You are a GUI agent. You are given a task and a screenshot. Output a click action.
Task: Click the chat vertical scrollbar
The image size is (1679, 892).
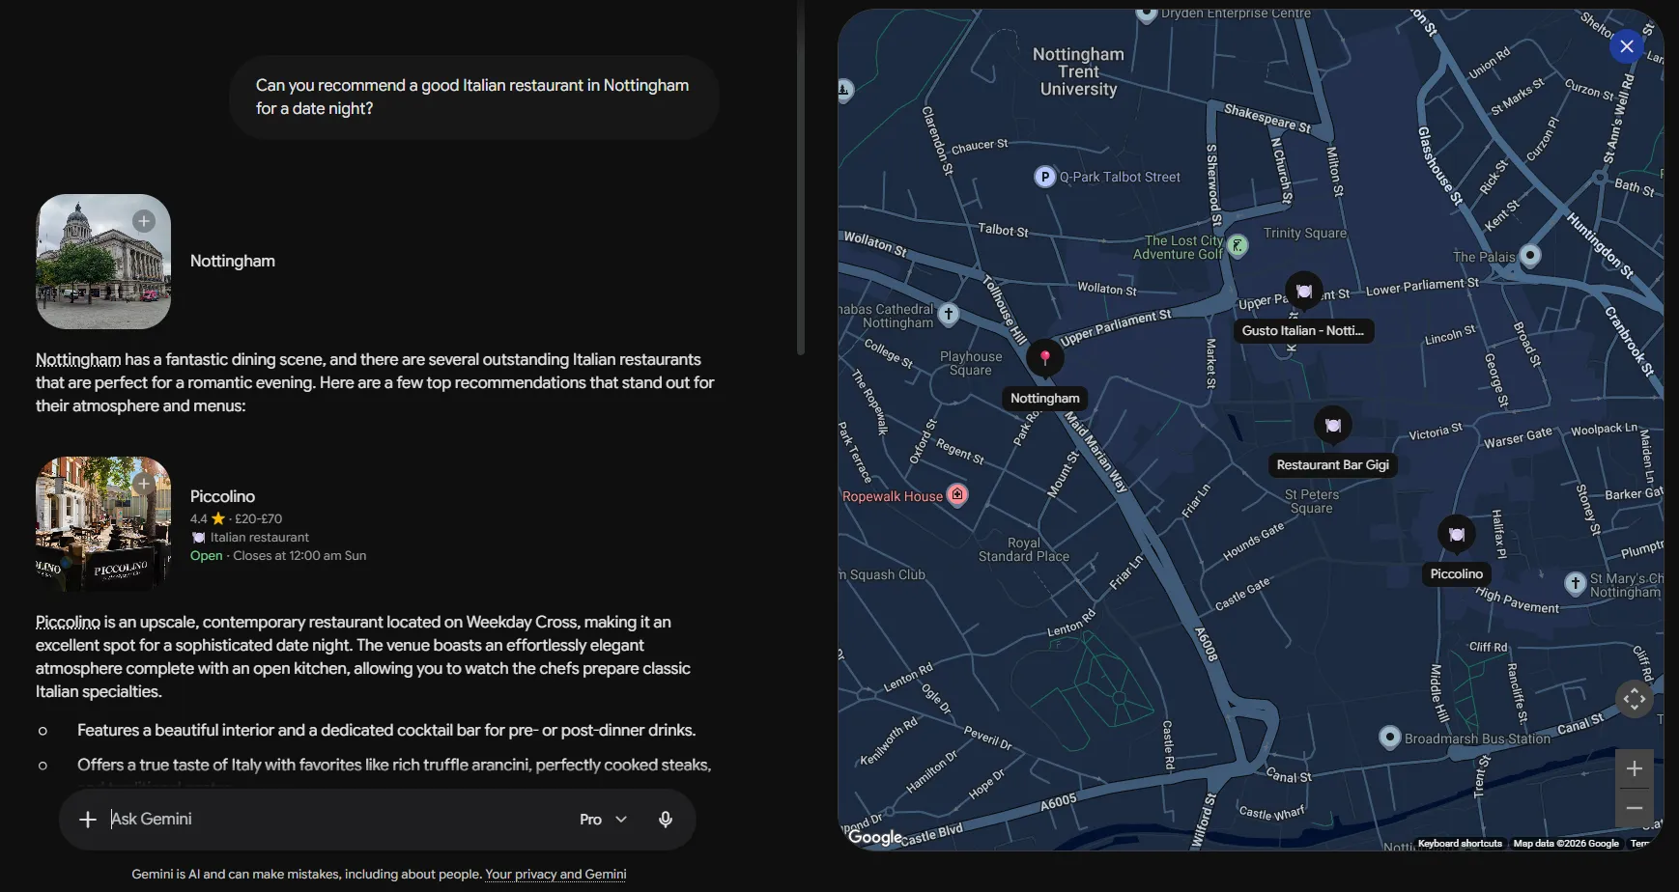tap(801, 178)
